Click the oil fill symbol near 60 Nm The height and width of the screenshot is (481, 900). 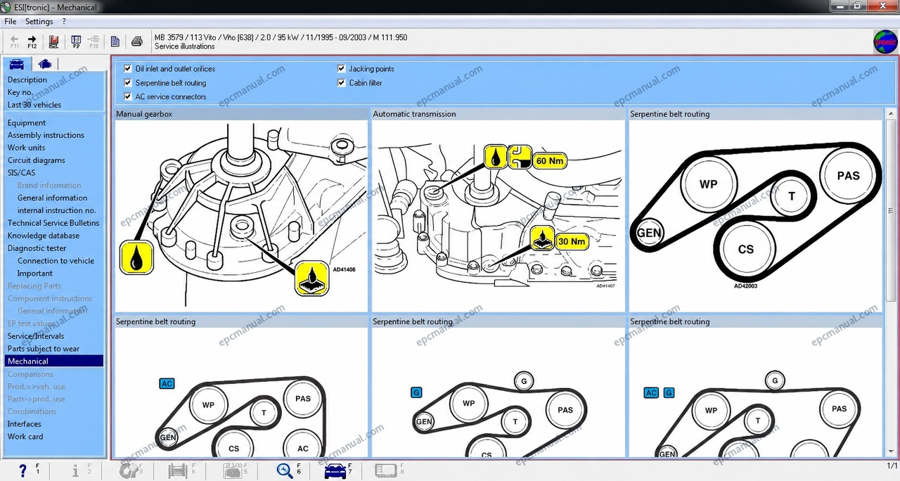[x=496, y=157]
